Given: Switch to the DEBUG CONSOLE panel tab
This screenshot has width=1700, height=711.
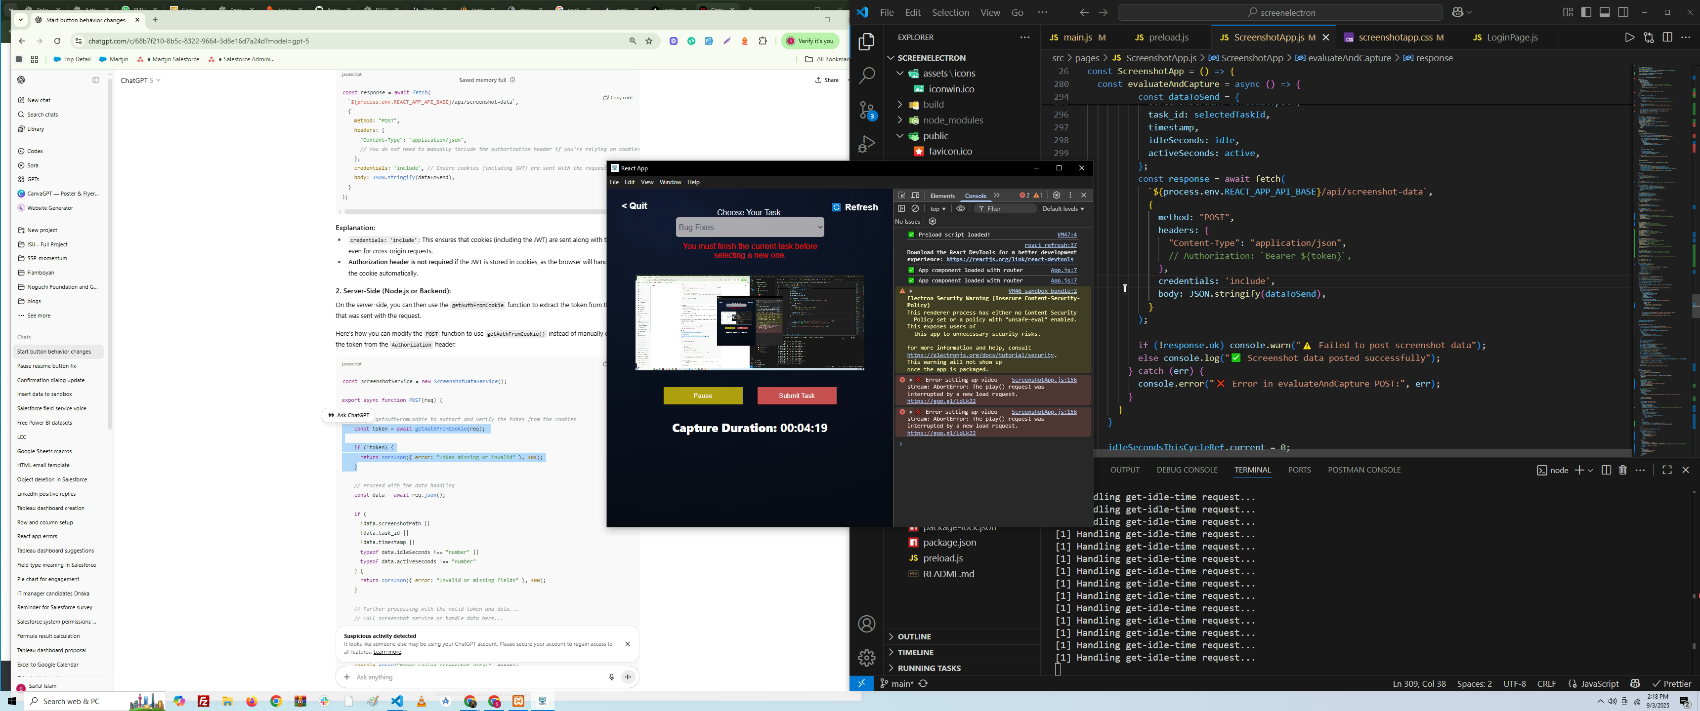Looking at the screenshot, I should click(1186, 470).
